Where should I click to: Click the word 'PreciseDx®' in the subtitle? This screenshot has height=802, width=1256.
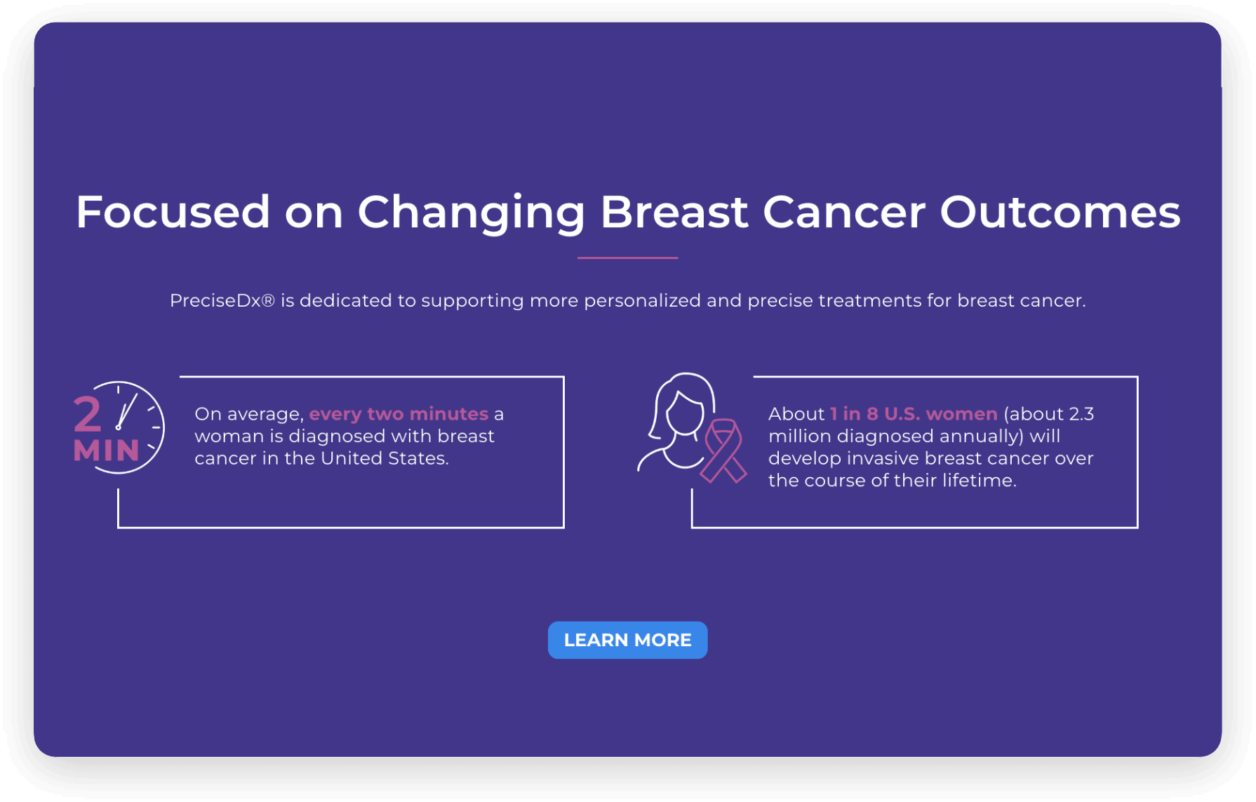(x=222, y=300)
